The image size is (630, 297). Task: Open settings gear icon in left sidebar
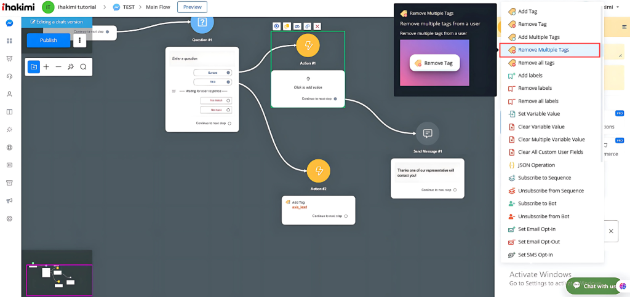click(9, 218)
